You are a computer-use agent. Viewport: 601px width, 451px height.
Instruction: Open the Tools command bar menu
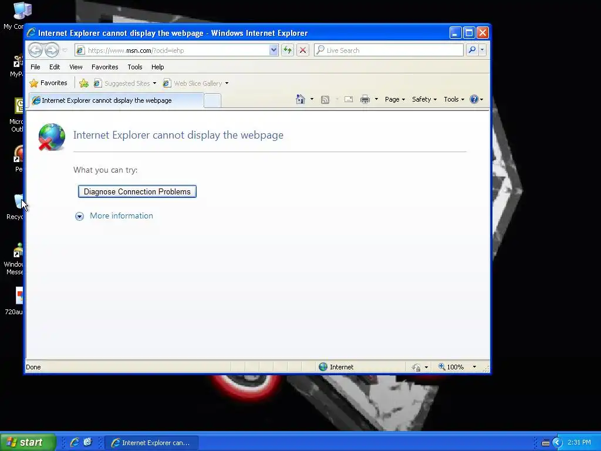tap(454, 99)
